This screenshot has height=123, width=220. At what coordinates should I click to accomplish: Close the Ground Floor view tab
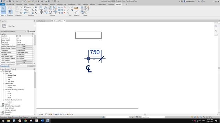pyautogui.click(x=64, y=21)
